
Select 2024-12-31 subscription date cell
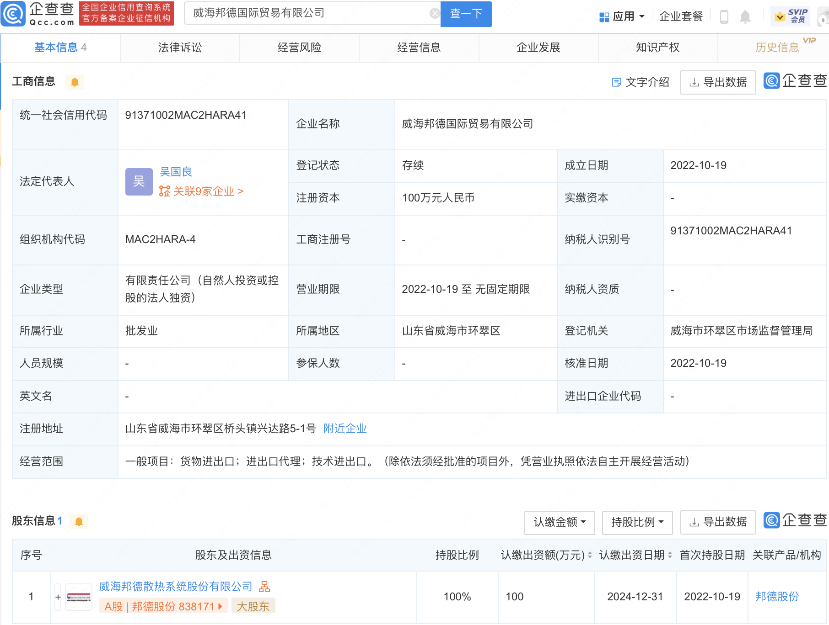coord(635,597)
